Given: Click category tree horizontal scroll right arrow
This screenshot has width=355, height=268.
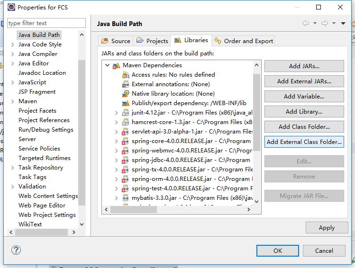Looking at the screenshot, I should 73,232.
